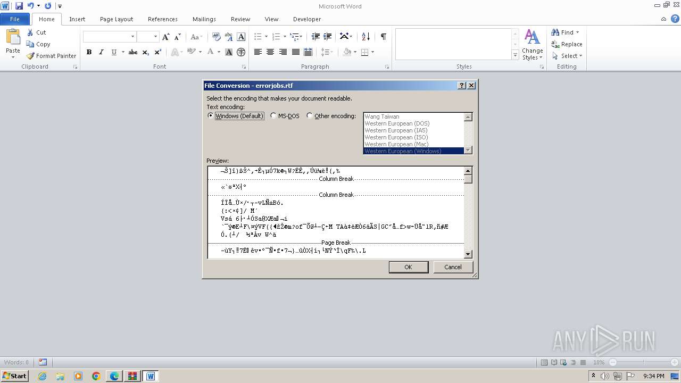Open font size dropdown

[155, 37]
